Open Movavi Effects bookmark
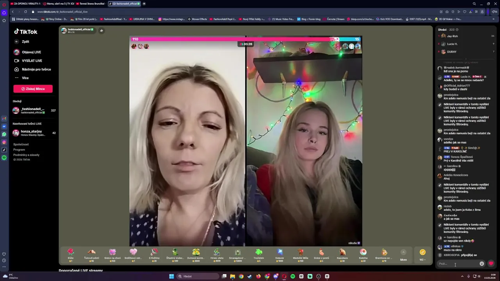The width and height of the screenshot is (500, 281). pos(198,19)
